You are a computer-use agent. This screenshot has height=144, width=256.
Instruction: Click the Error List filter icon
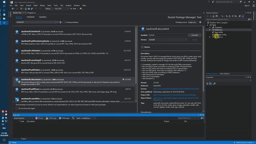(73, 118)
